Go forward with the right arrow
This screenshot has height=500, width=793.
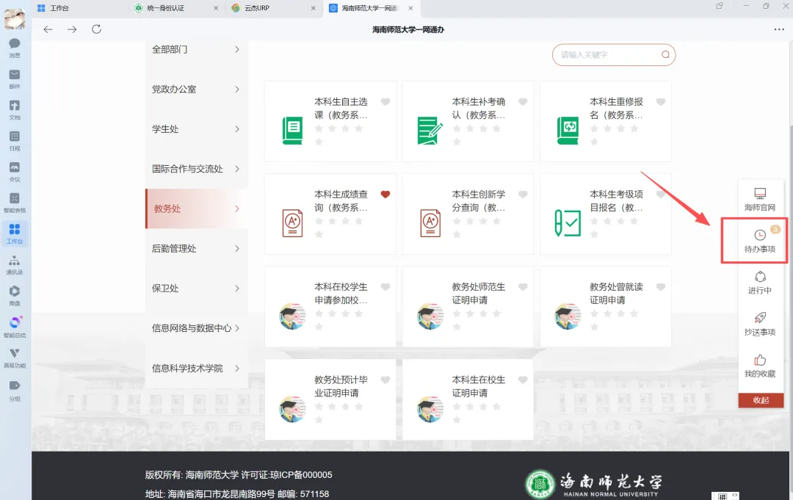click(72, 29)
